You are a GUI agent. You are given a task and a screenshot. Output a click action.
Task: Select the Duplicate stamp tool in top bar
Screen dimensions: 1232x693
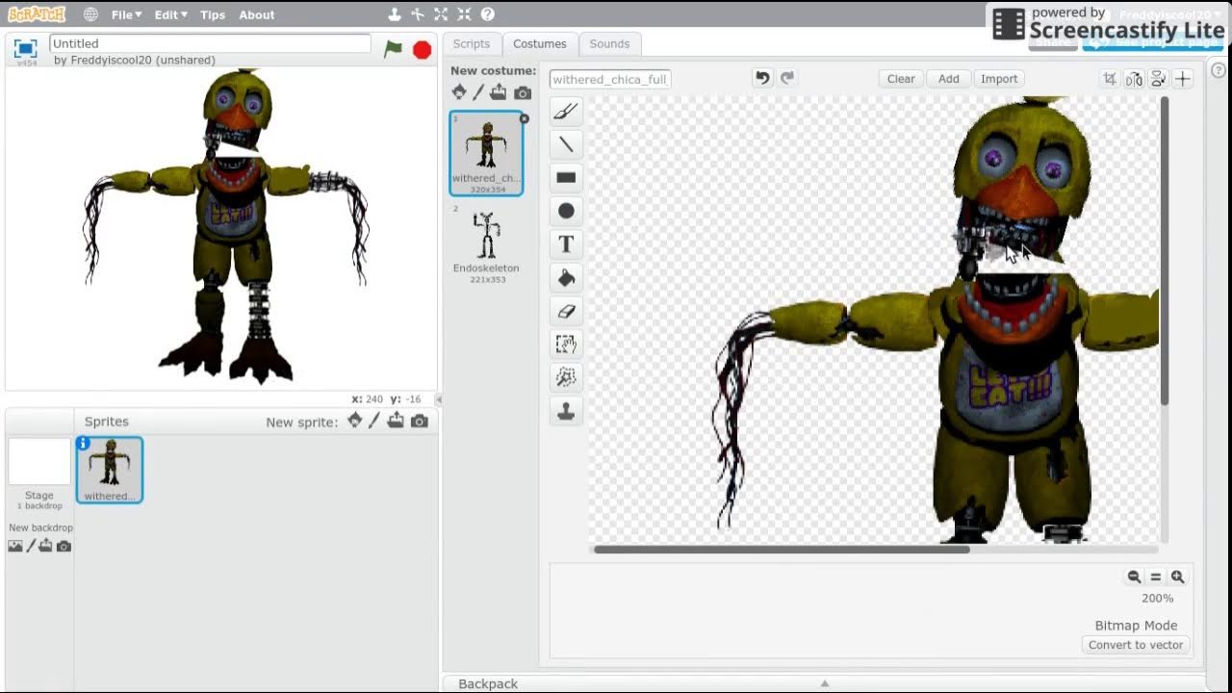(395, 14)
